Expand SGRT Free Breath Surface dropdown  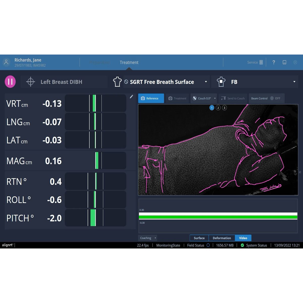tap(206, 82)
